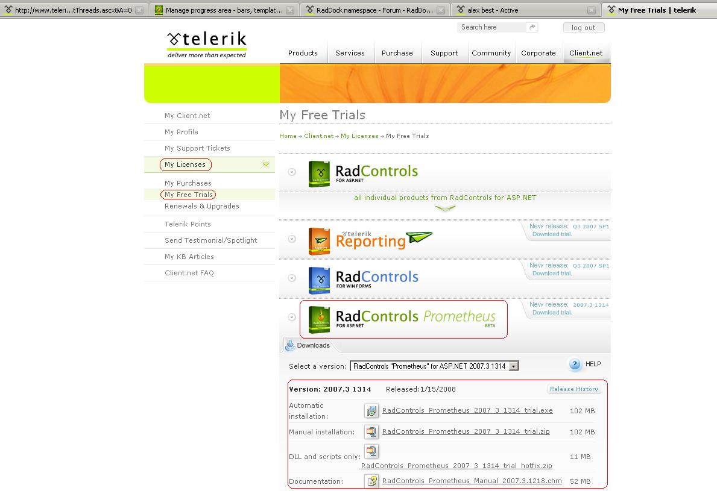This screenshot has height=491, width=717.
Task: Download RadControls_Prometheus_2007_3_1314_trial.zip
Action: [x=466, y=431]
